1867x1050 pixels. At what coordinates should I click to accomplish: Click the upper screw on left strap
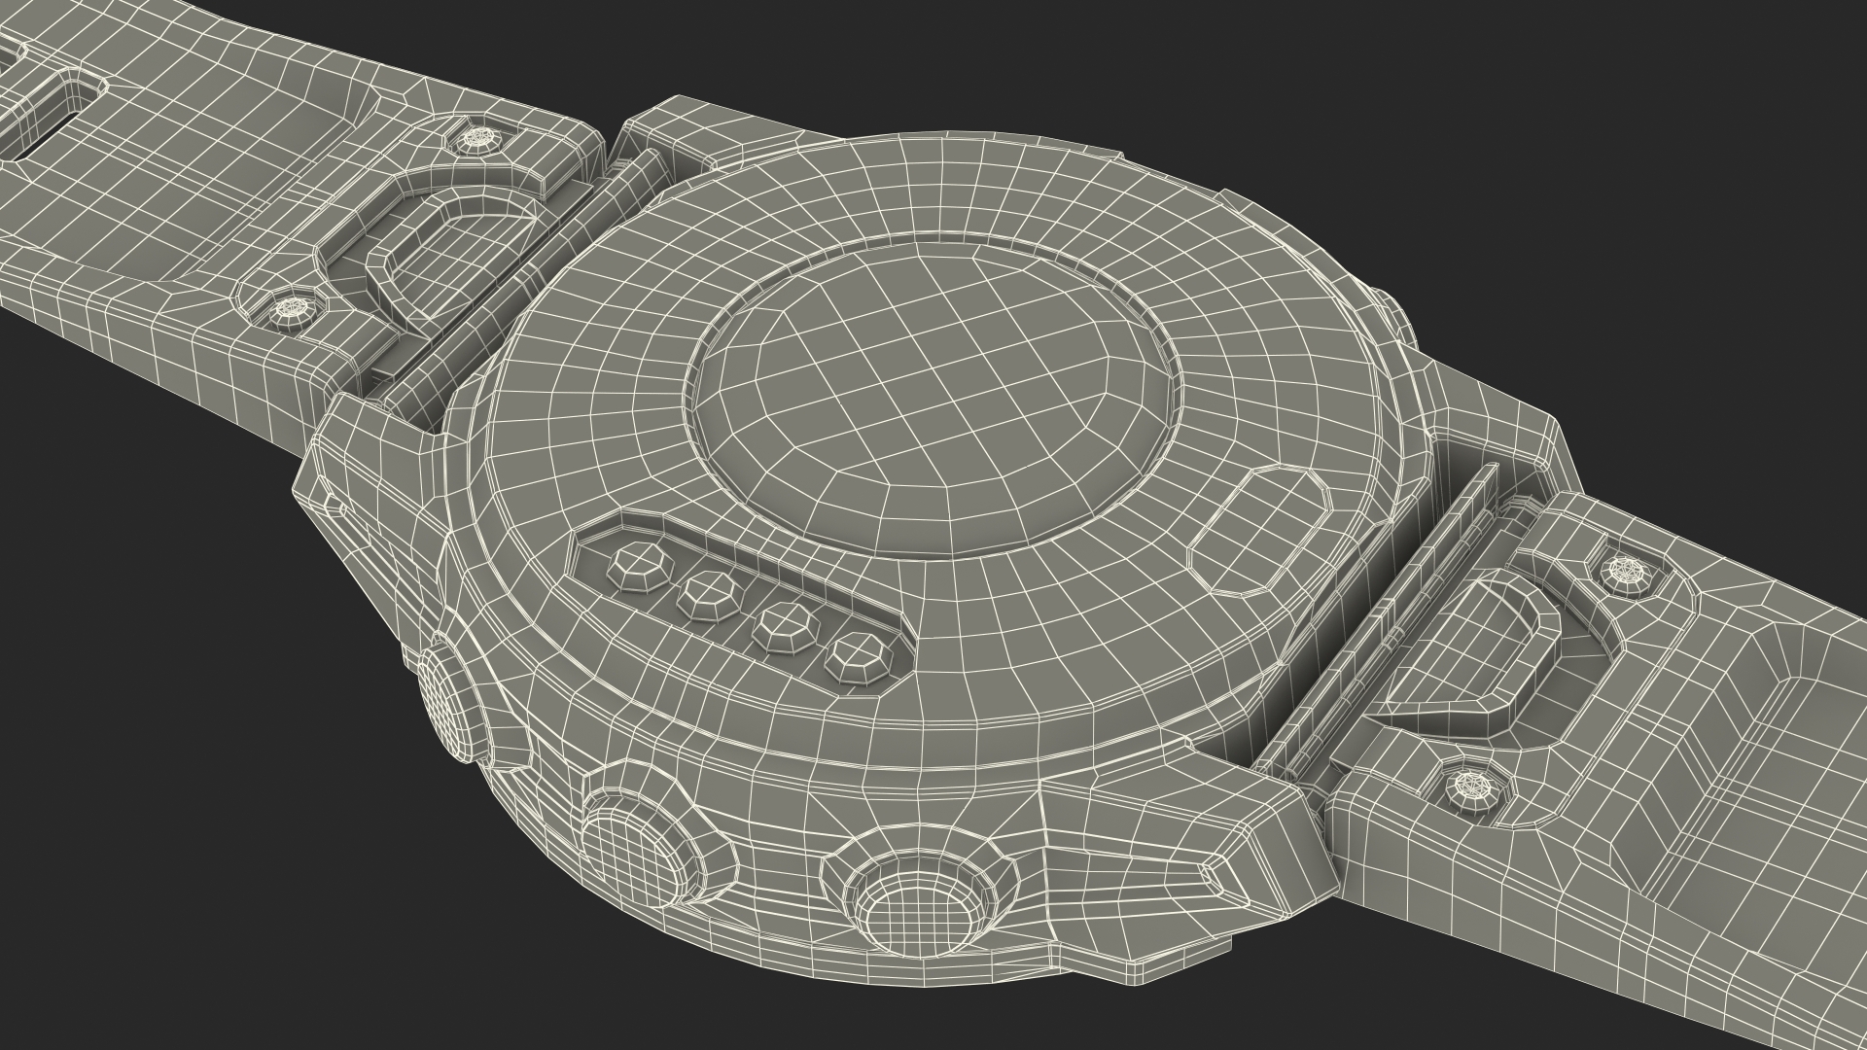(x=478, y=139)
